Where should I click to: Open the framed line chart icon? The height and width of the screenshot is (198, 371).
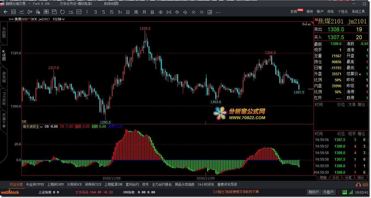pos(79,12)
